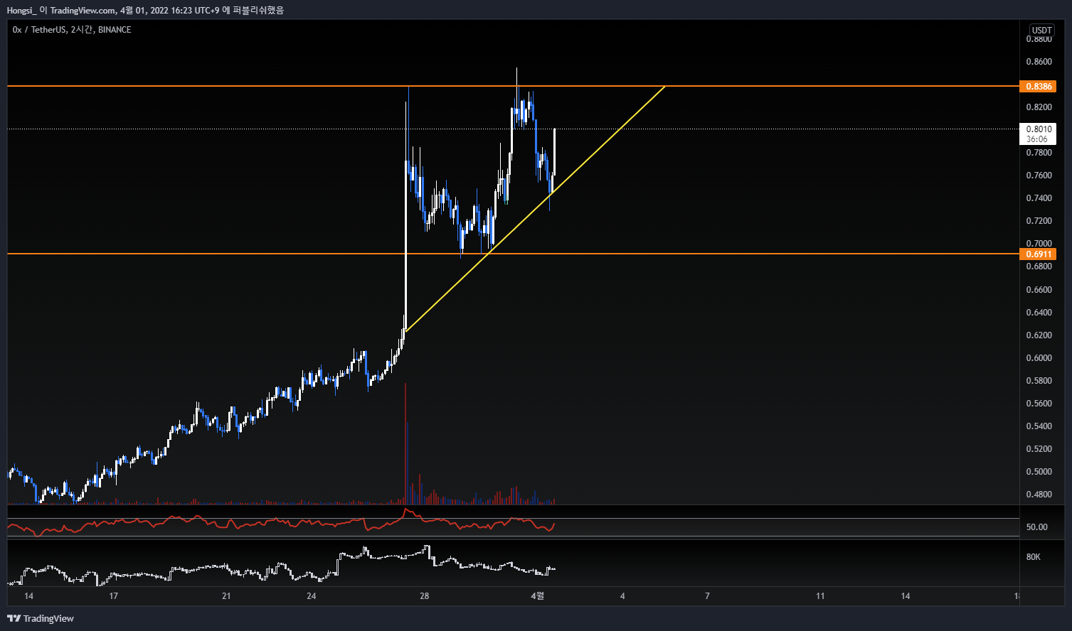This screenshot has width=1072, height=631.
Task: Click the 0.6000 price axis label
Action: coord(1039,358)
